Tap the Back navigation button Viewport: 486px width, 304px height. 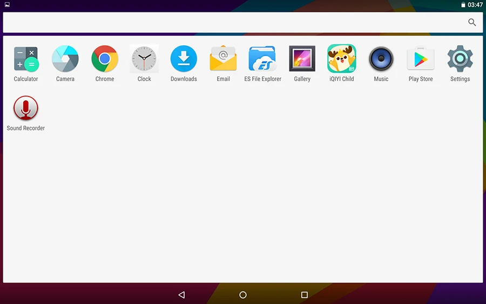[181, 295]
